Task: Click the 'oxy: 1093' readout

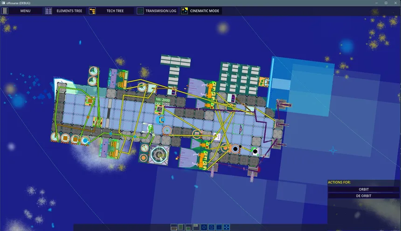Action: tap(162, 104)
